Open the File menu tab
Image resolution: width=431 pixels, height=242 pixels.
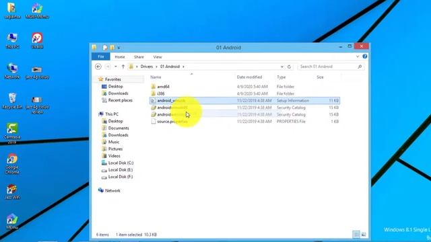(101, 56)
